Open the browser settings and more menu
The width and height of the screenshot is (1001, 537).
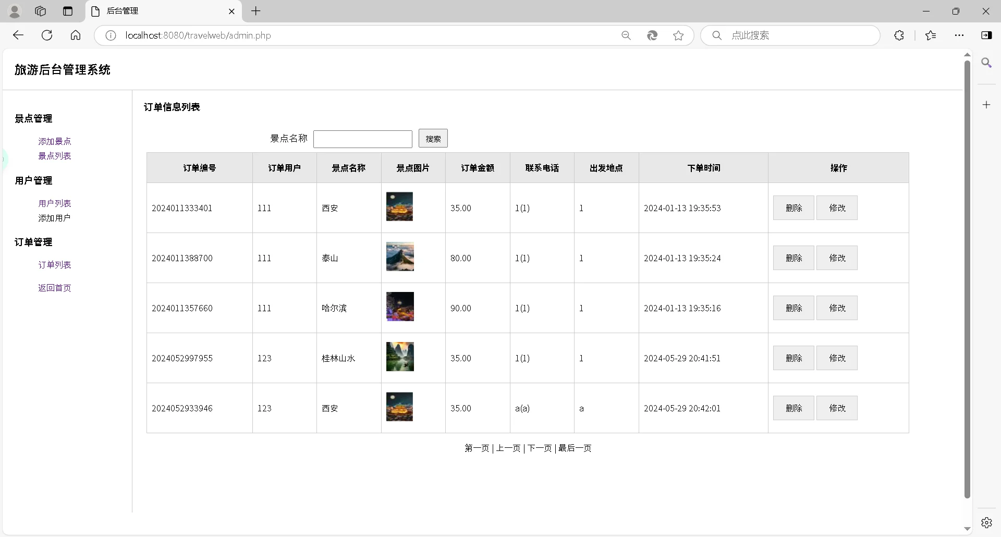pyautogui.click(x=960, y=35)
